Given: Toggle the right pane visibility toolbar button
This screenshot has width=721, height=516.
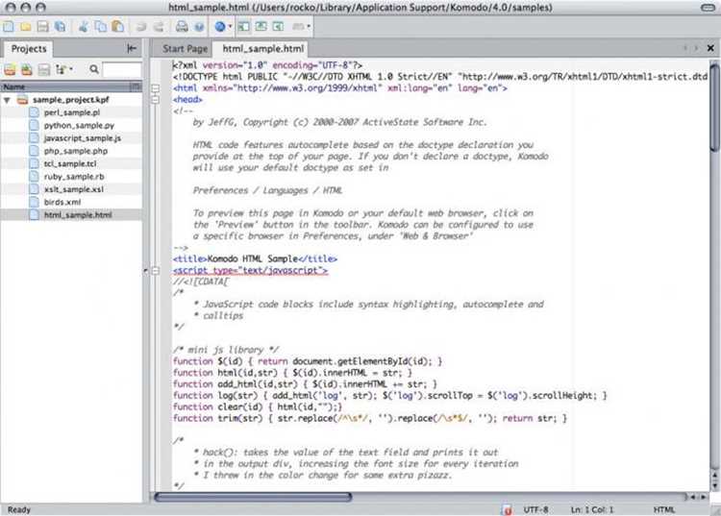Looking at the screenshot, I should tap(278, 27).
